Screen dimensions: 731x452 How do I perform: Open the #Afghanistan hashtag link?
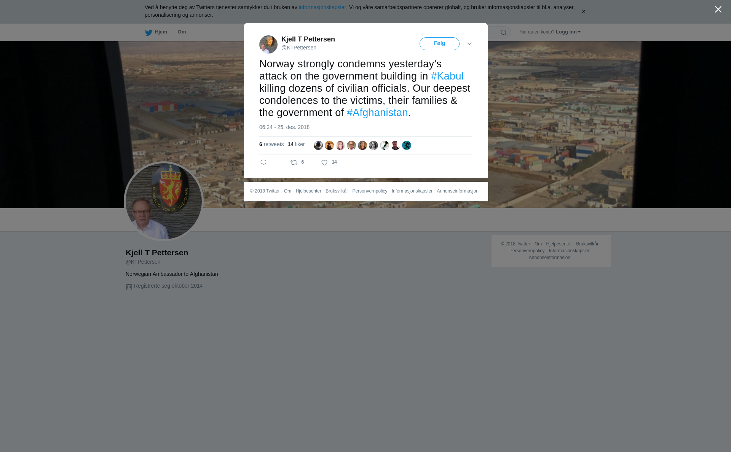[x=377, y=113]
